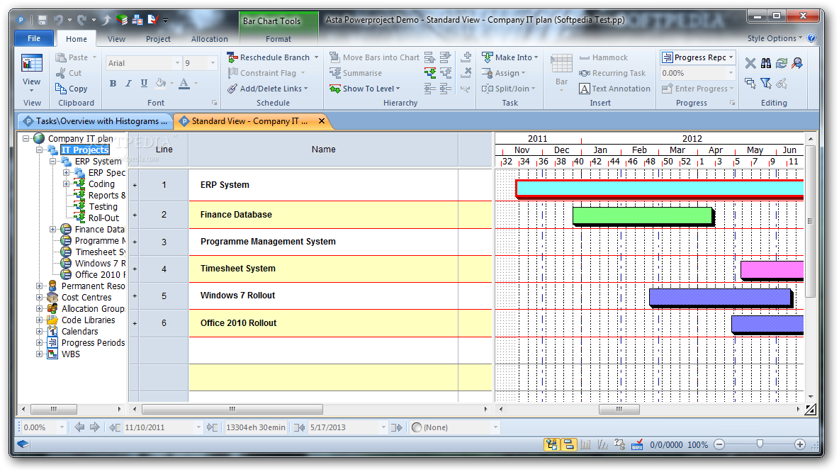
Task: Select the IT Projects tree item
Action: click(x=85, y=150)
